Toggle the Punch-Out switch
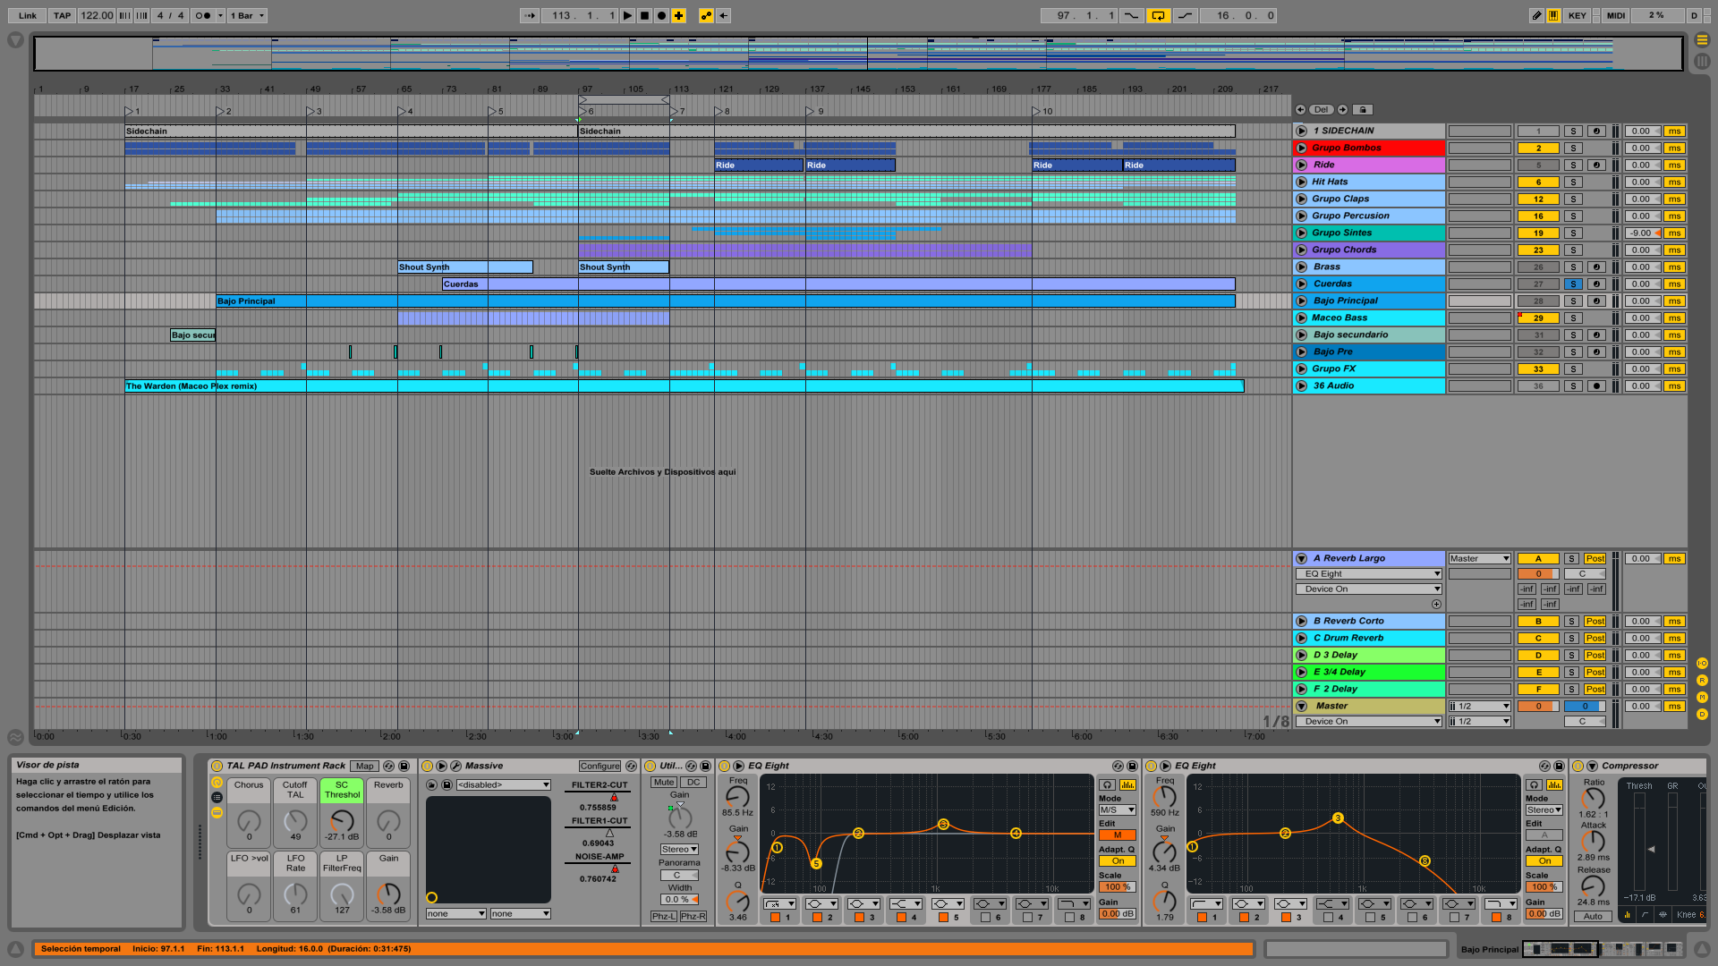1718x966 pixels. pyautogui.click(x=1186, y=15)
